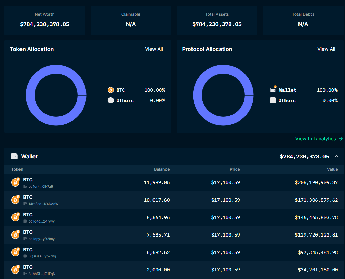345x279 pixels.
Task: Collapse the Wallet section with the chevron
Action: (x=336, y=156)
